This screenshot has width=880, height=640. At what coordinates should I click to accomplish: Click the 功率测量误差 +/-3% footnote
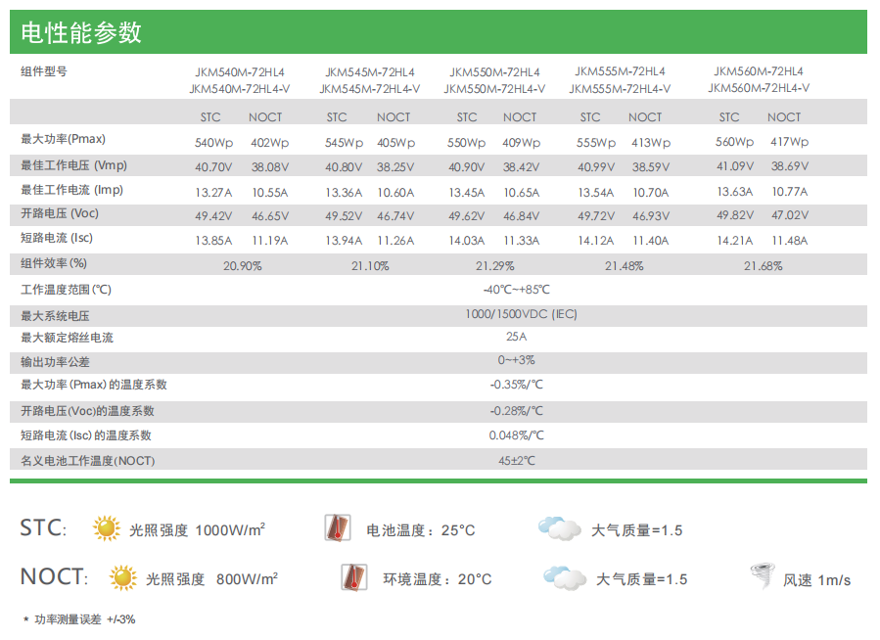tap(85, 619)
